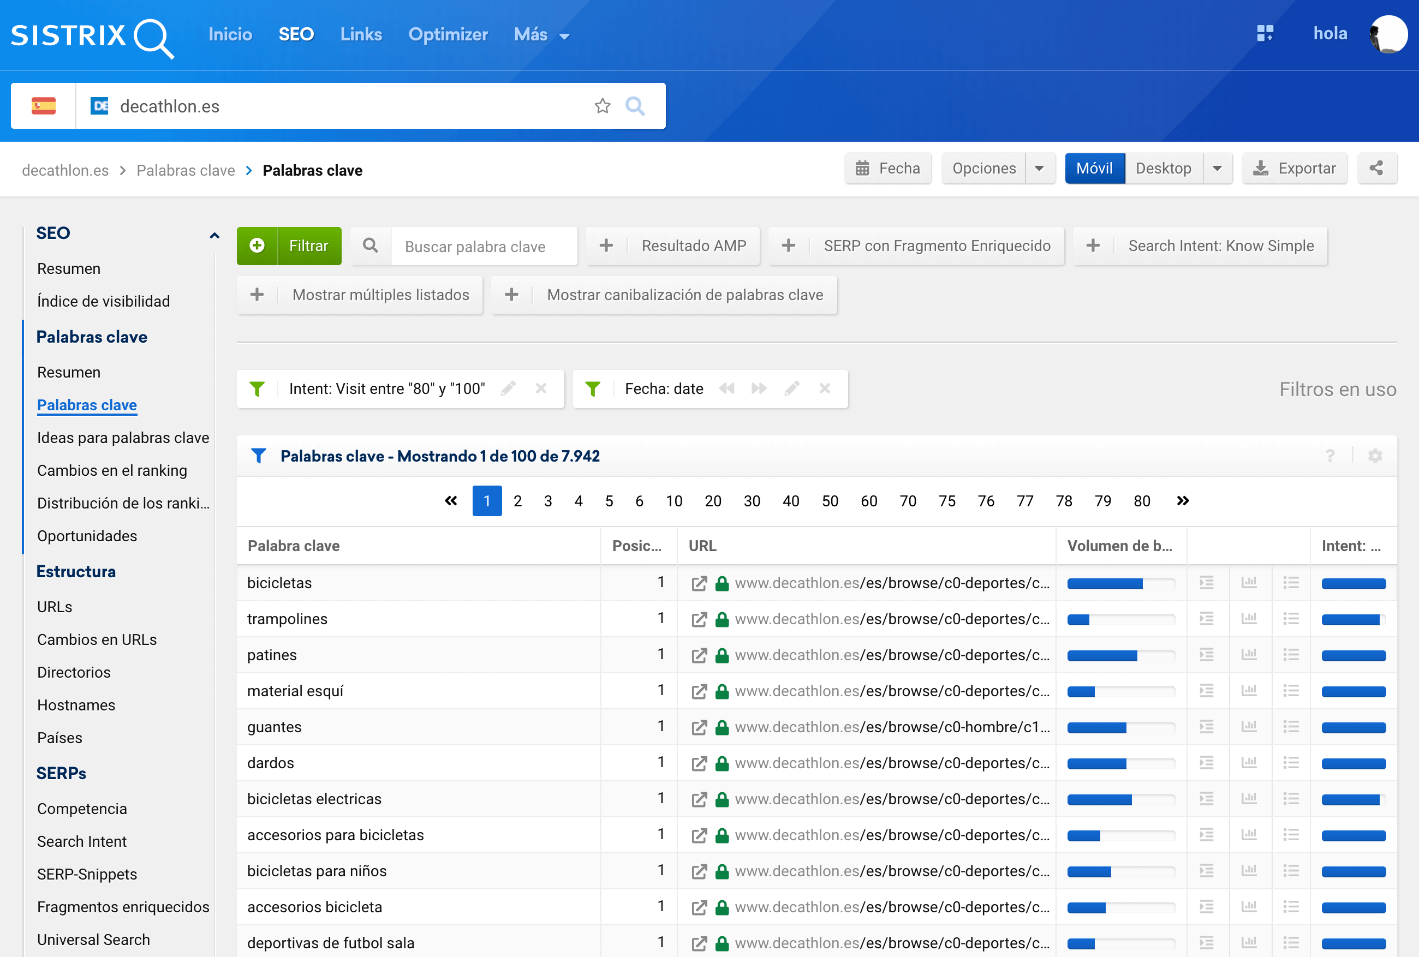Add SERP con Fragmento Enriquecido filter
Viewport: 1419px width, 957px height.
tap(916, 246)
